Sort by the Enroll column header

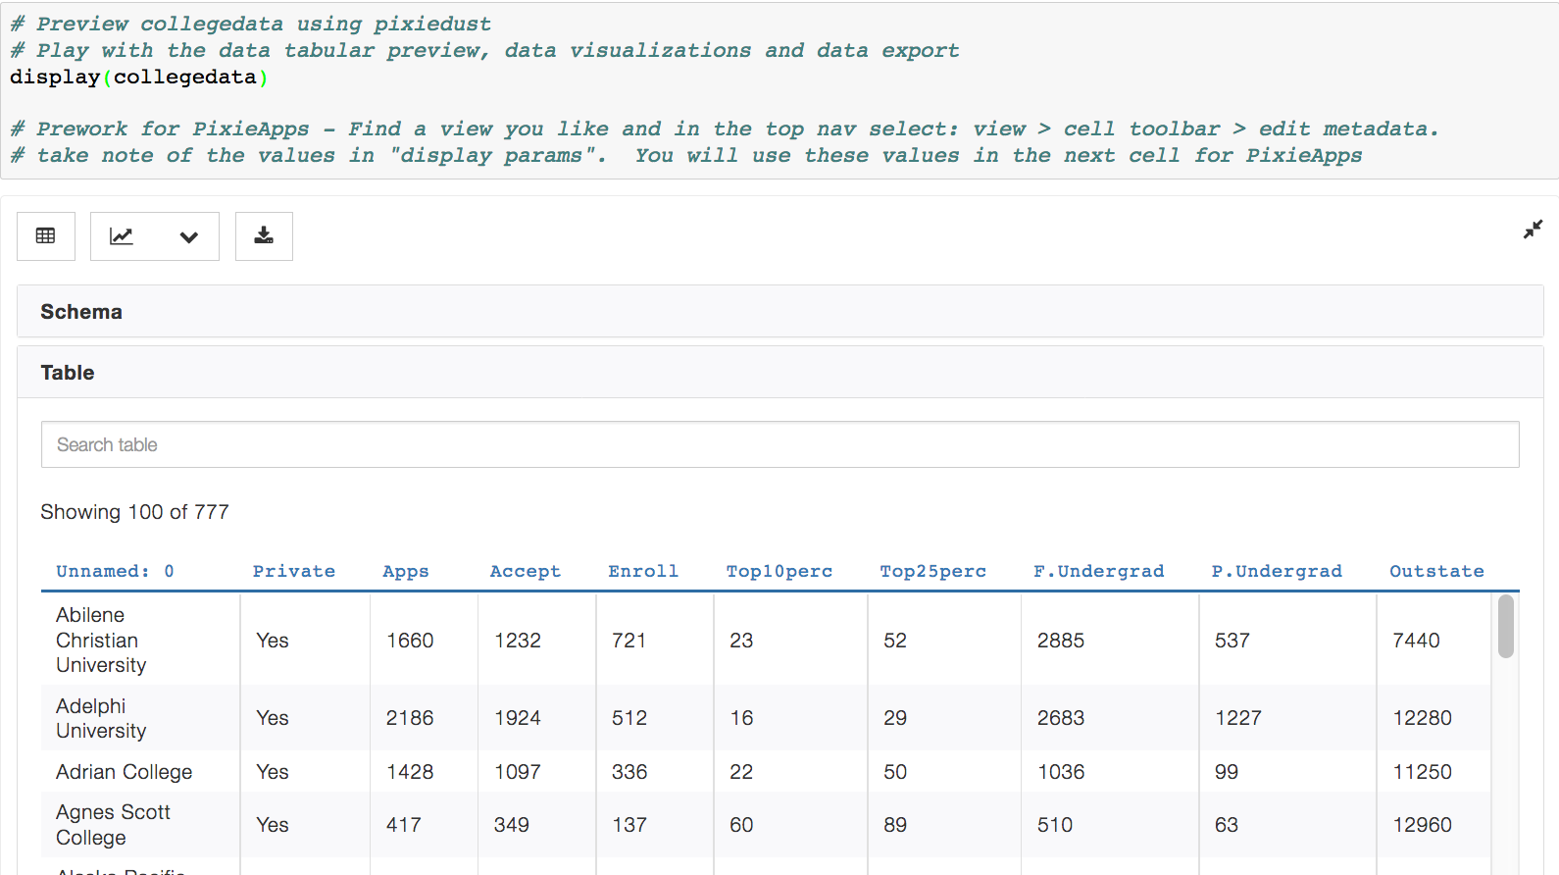coord(643,571)
